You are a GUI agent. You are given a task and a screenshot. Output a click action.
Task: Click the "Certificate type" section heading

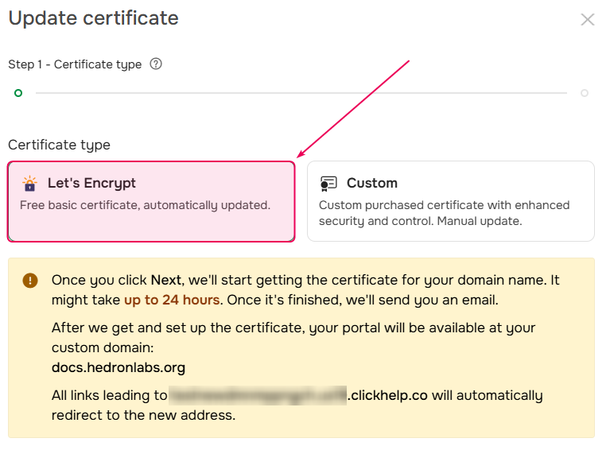tap(59, 145)
